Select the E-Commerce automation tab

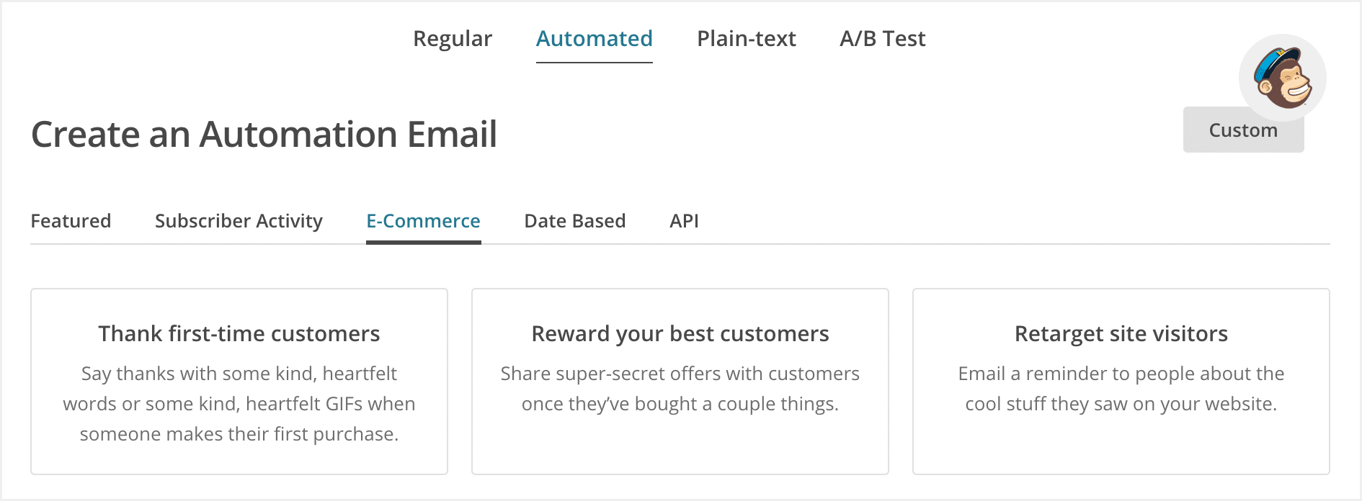(424, 221)
